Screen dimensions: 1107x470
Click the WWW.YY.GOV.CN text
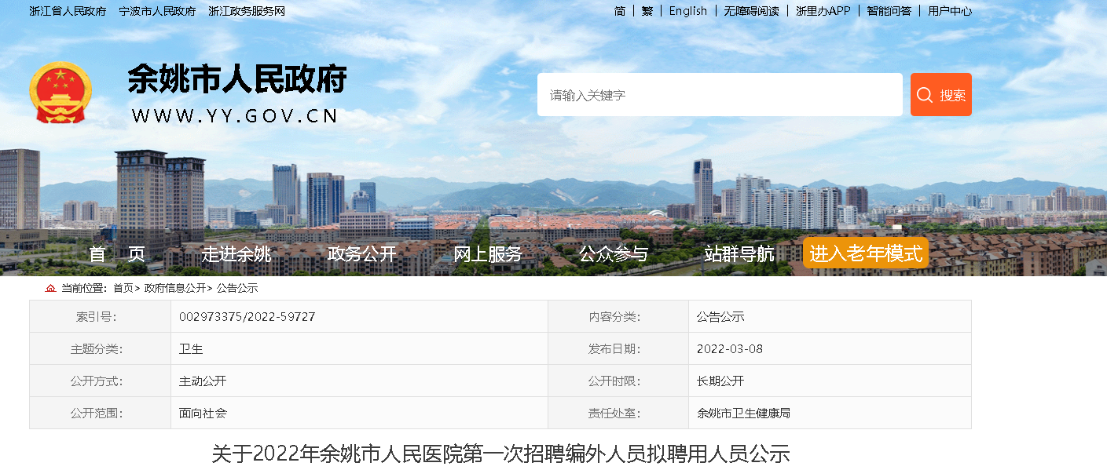coord(235,116)
